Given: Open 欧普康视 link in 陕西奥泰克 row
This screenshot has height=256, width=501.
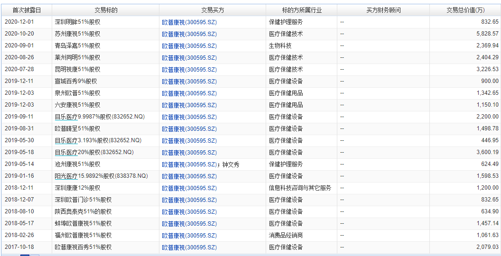Looking at the screenshot, I should coord(189,211).
